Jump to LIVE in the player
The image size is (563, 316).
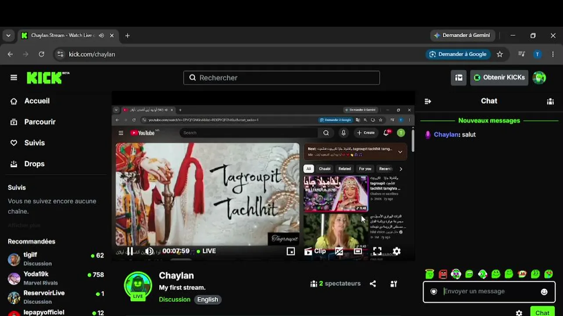[206, 251]
